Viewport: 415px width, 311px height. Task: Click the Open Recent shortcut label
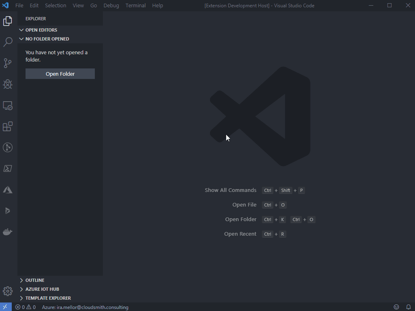240,234
